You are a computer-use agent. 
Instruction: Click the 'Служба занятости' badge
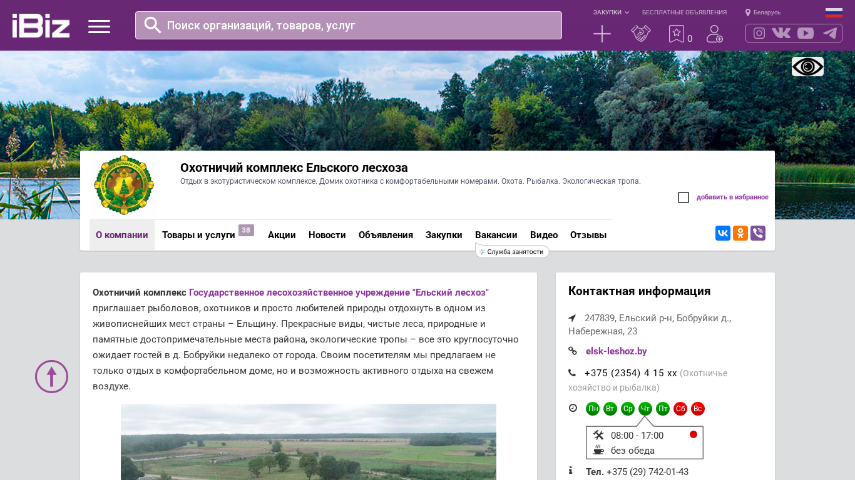coord(512,251)
